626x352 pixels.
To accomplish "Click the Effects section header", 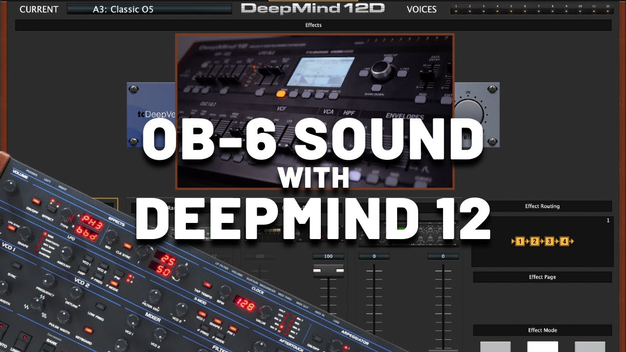I will tap(313, 25).
